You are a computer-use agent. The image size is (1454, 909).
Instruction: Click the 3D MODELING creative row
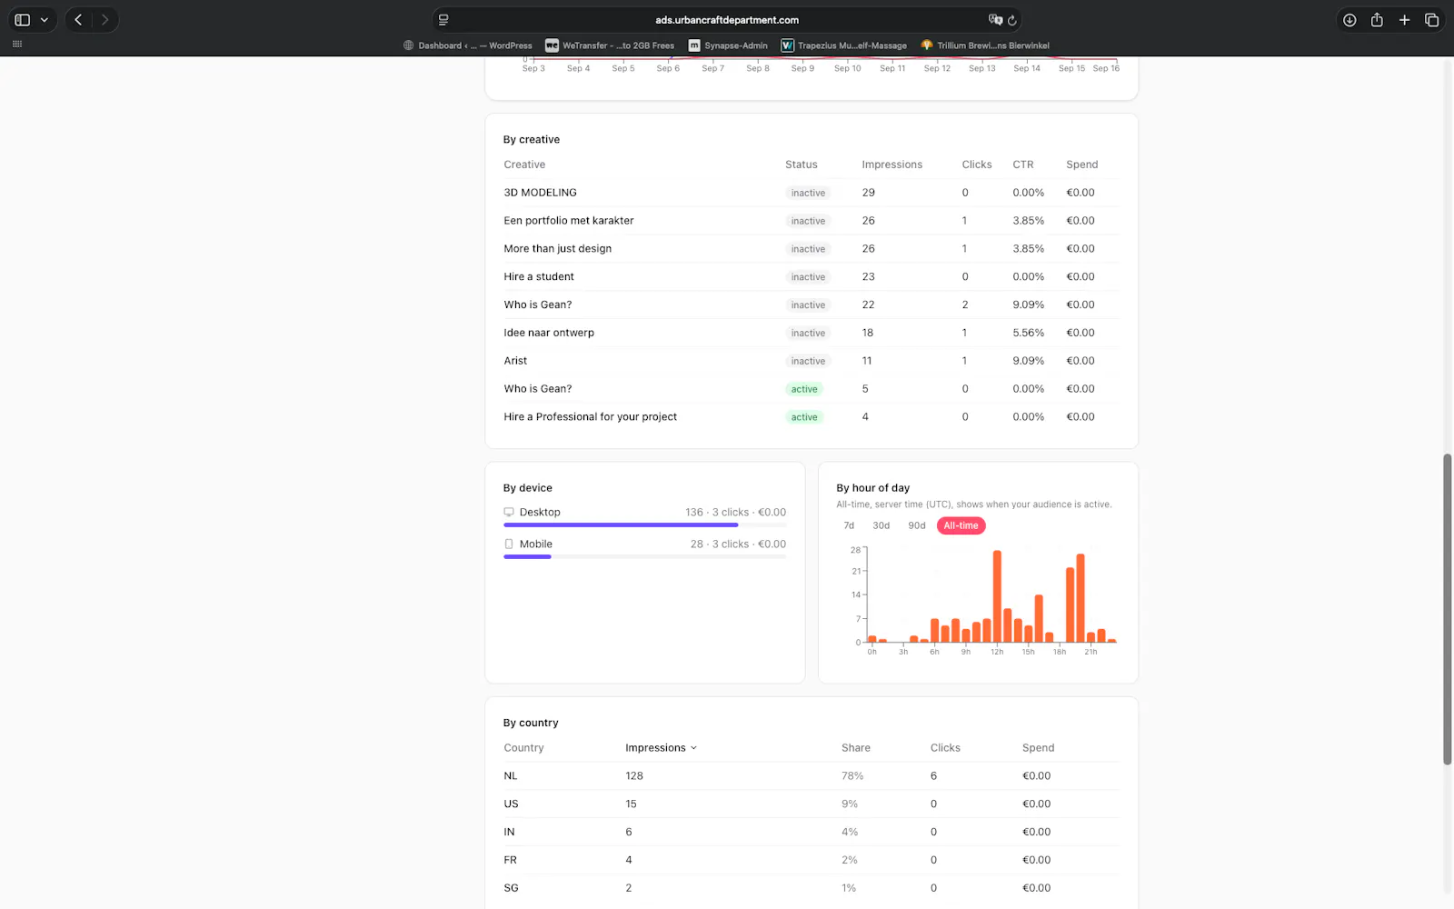[811, 193]
